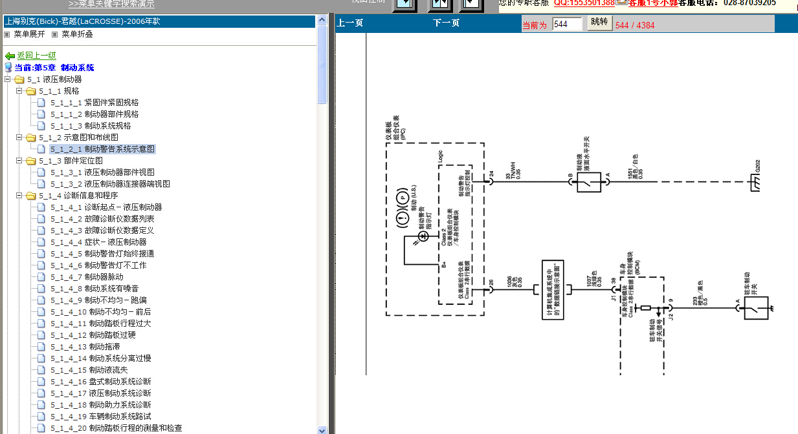Open the 菜单关键字搜索演示 link

pyautogui.click(x=111, y=3)
